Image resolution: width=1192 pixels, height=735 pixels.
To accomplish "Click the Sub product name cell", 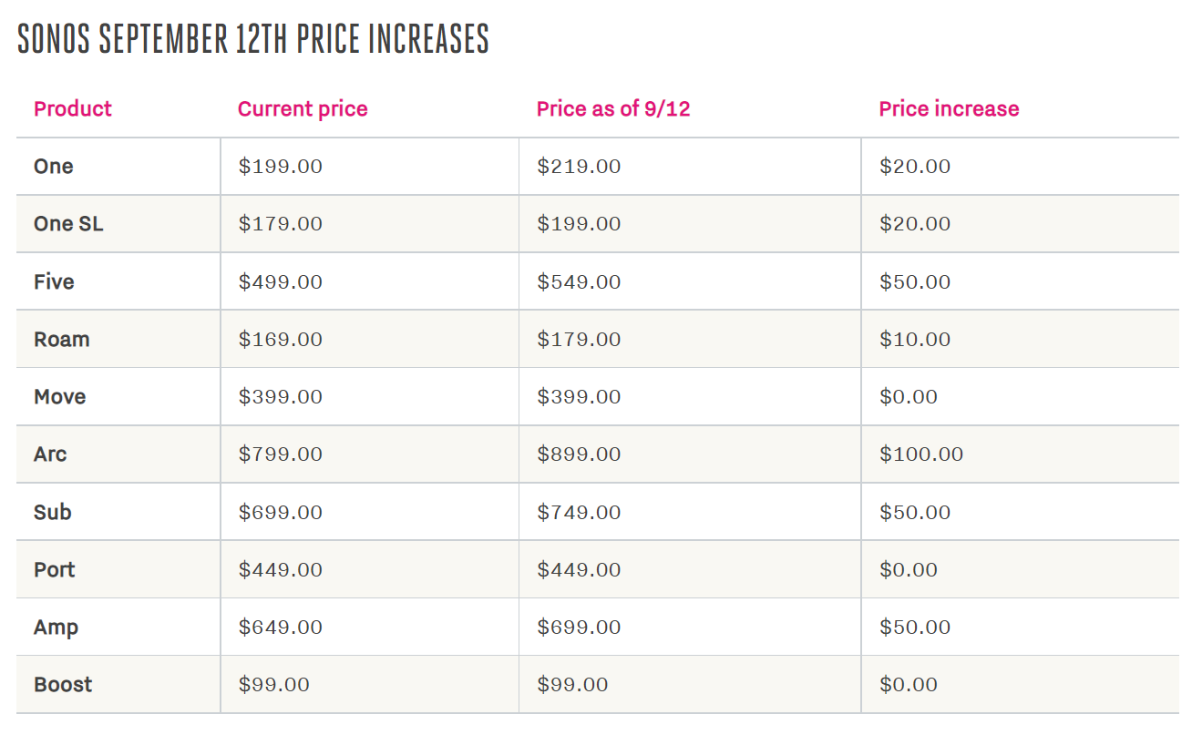I will (53, 512).
